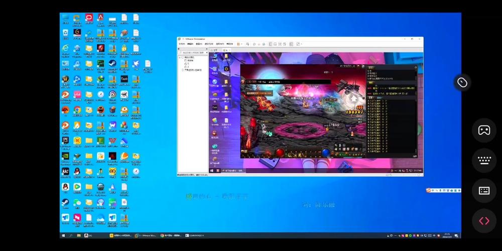Click the search icon on the host taskbar
502x251 pixels.
tap(71, 235)
